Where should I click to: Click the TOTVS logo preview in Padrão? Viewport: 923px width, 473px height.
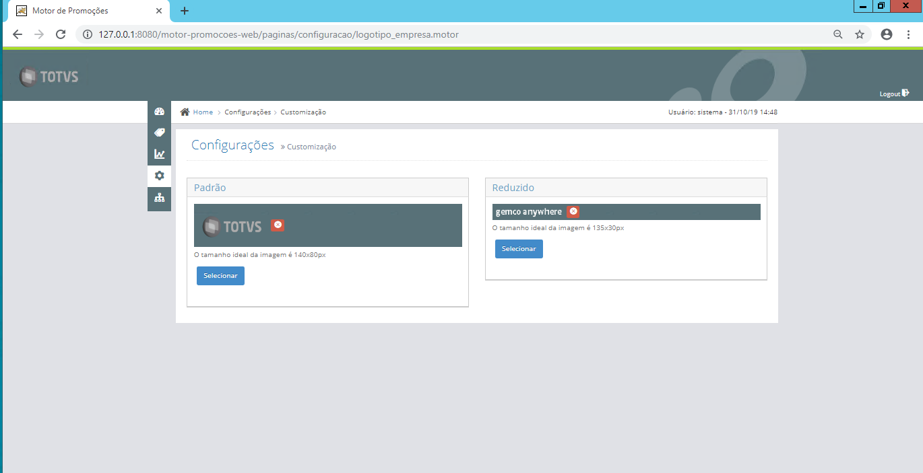232,227
